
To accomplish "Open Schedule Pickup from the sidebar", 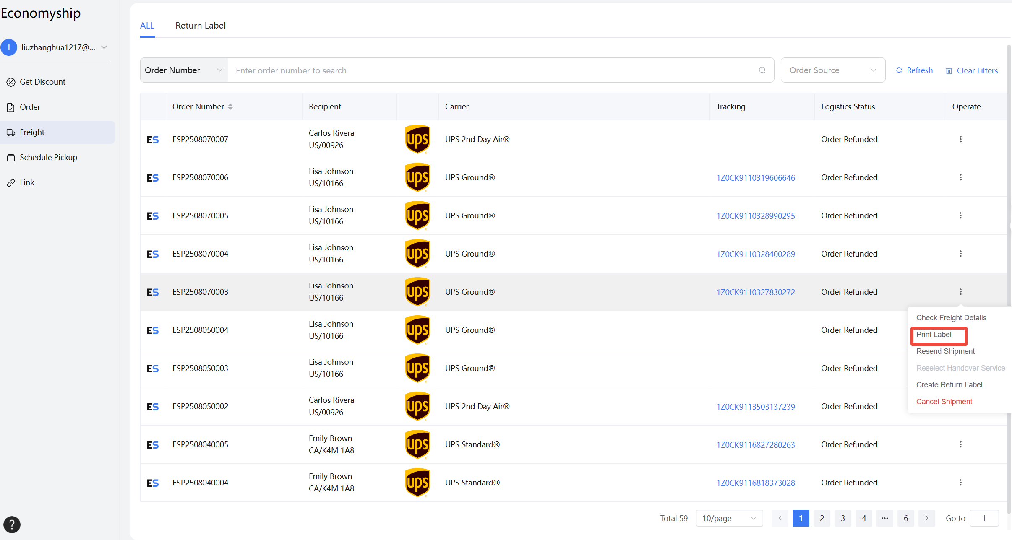I will 48,157.
